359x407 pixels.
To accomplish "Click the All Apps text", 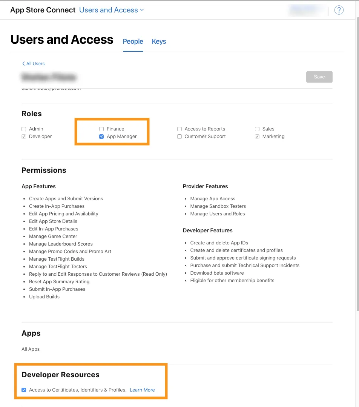I will [31, 349].
